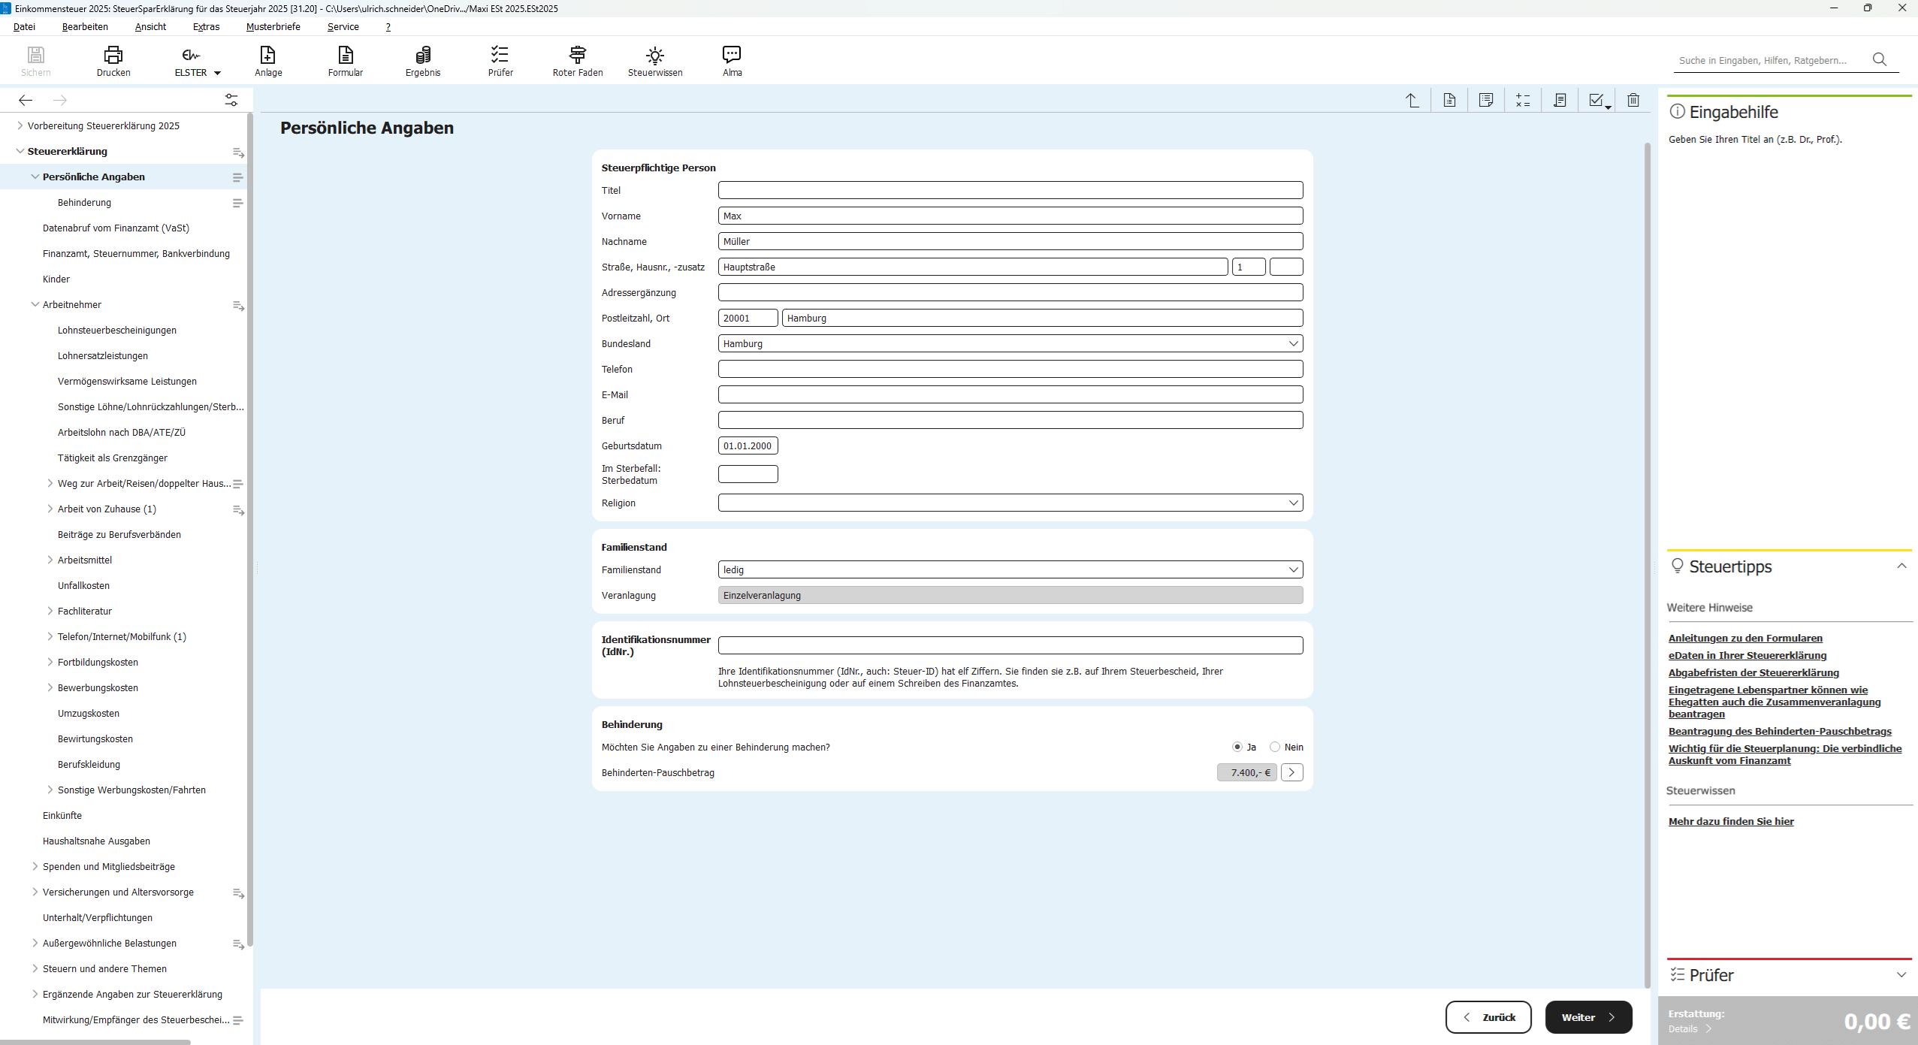
Task: Open the Musterbriefe menu
Action: [x=273, y=26]
